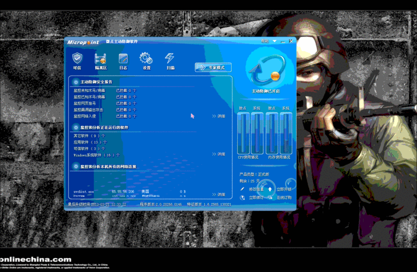Open the 帮助 help menu
Image resolution: width=417 pixels, height=272 pixels.
[x=264, y=41]
